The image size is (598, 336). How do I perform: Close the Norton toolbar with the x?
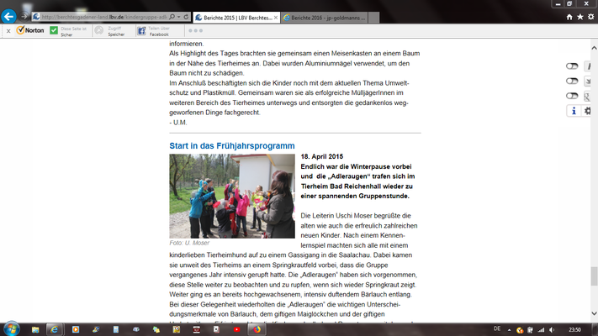click(x=8, y=31)
